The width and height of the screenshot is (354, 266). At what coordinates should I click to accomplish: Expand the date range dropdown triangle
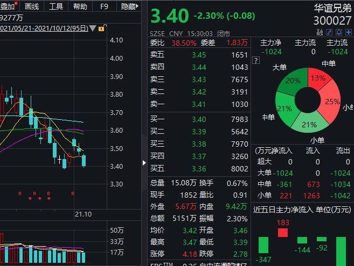click(x=93, y=28)
